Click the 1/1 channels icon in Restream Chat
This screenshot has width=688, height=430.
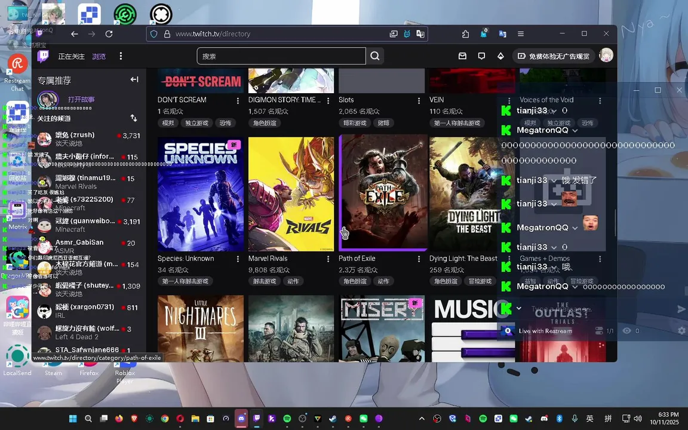(x=599, y=331)
